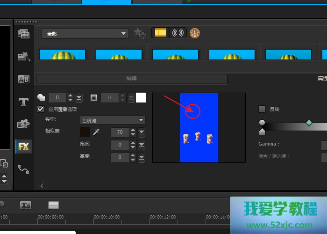Open the Title library (T icon)
327x234 pixels.
coord(23,102)
